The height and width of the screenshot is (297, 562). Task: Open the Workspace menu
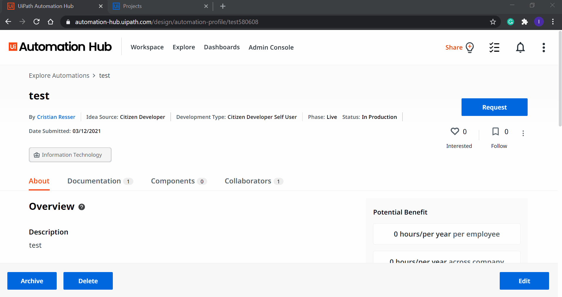pos(147,47)
